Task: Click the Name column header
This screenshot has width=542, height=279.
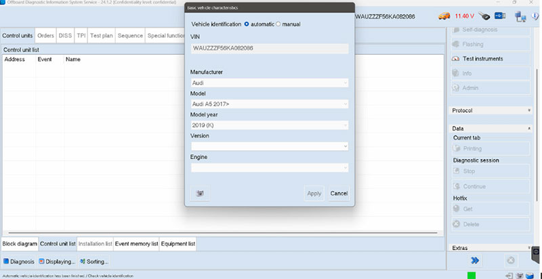Action: coord(73,60)
